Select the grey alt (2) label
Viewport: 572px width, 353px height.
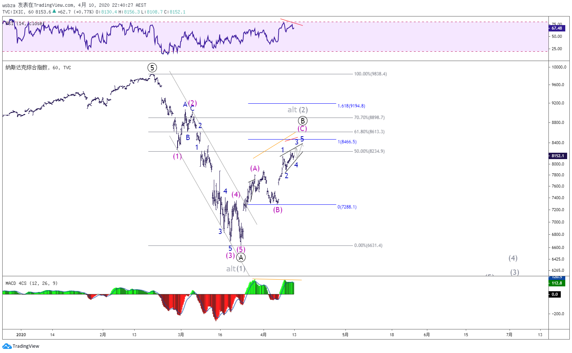[x=298, y=110]
